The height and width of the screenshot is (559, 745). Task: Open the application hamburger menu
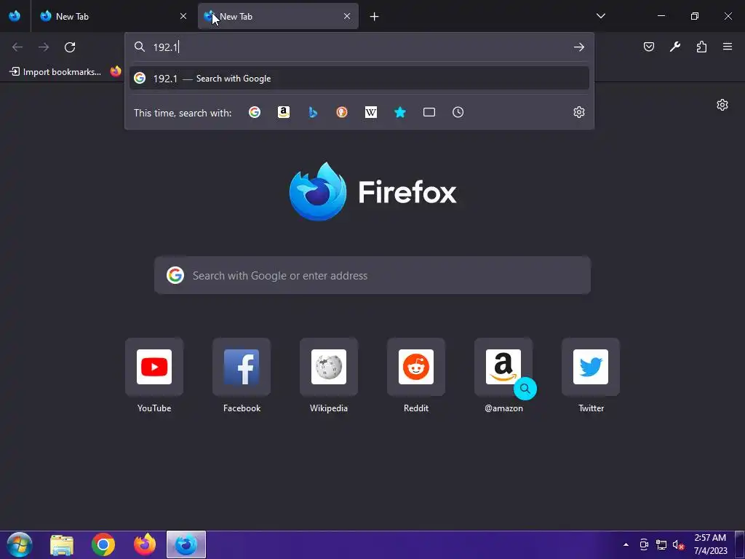pos(728,47)
